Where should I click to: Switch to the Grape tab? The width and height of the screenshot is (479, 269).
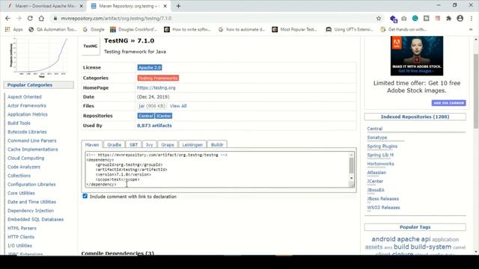pos(168,144)
